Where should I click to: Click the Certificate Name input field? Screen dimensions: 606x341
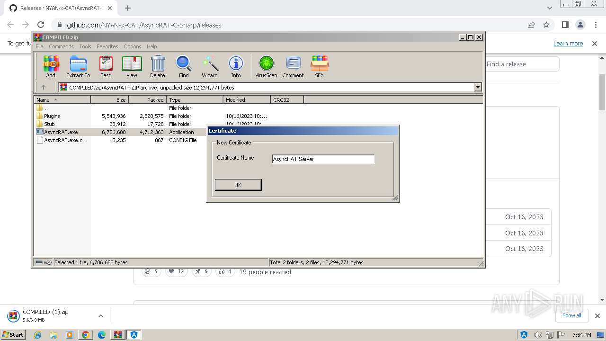323,159
